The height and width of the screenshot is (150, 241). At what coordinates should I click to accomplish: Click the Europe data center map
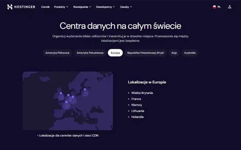coord(68,101)
